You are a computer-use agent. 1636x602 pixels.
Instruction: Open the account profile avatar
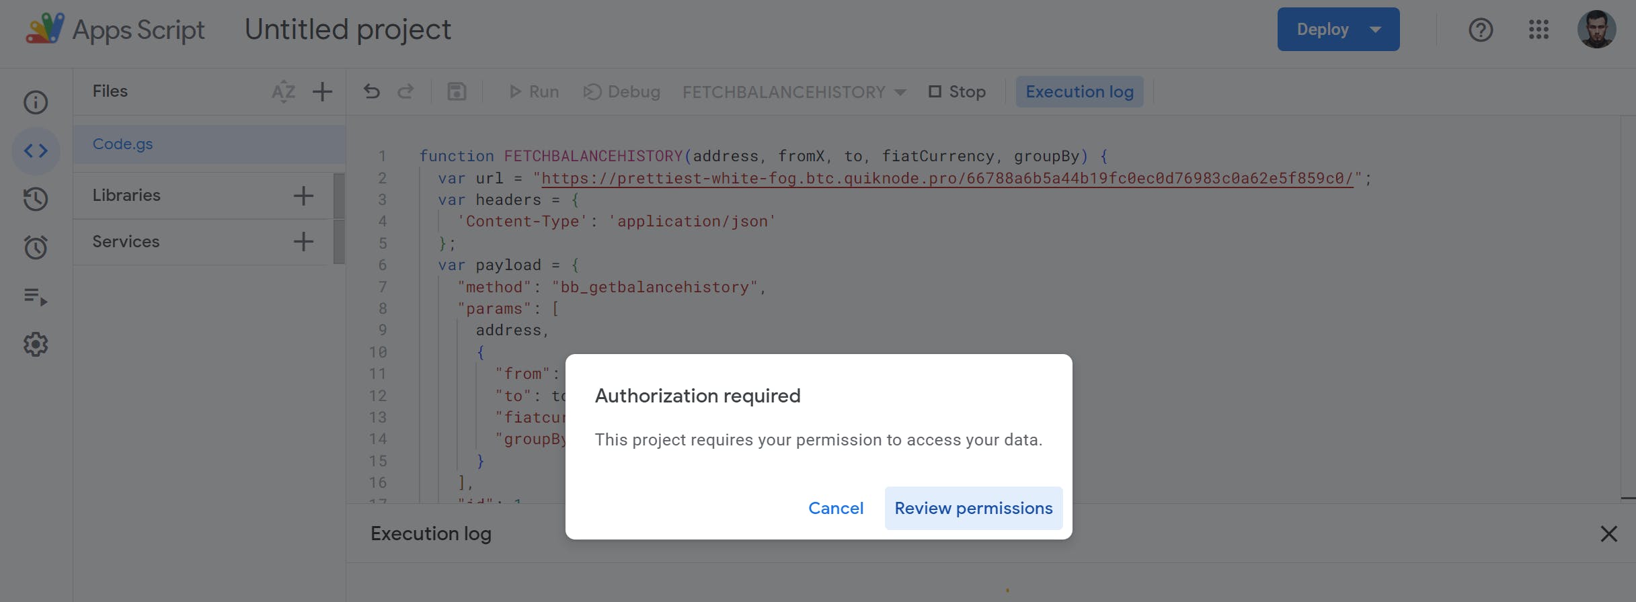(x=1597, y=30)
